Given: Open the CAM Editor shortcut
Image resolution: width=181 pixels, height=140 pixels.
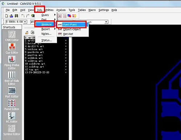Looking at the screenshot, I should 12,36.
